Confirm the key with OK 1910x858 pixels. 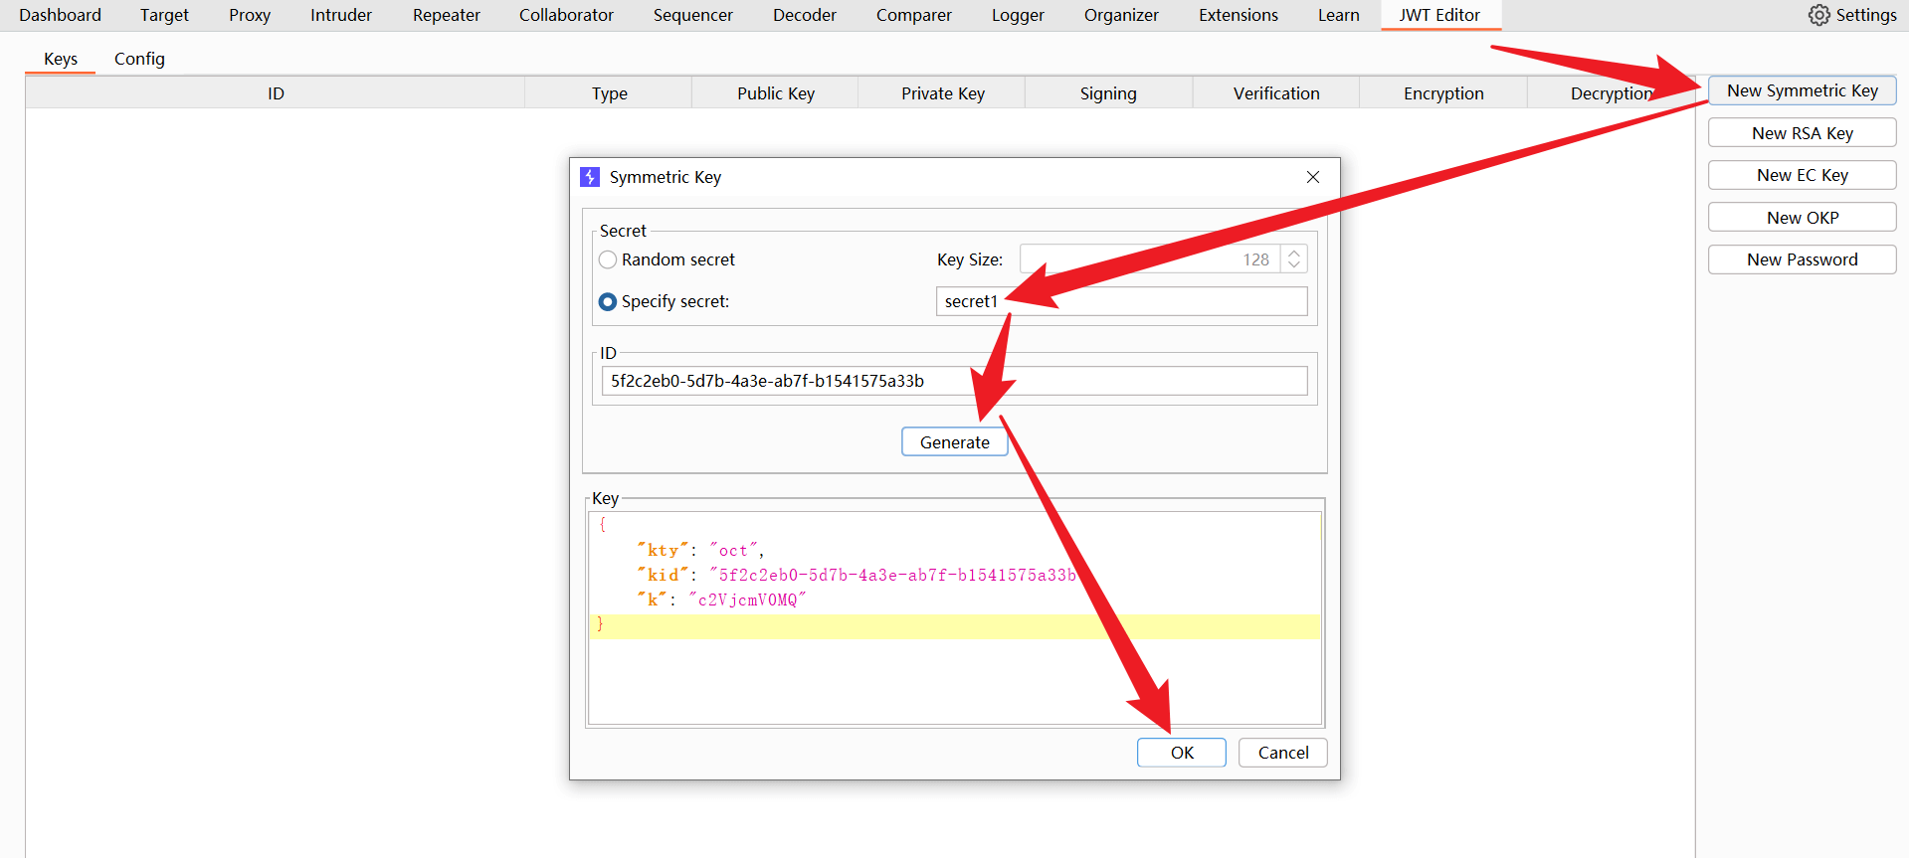tap(1181, 753)
